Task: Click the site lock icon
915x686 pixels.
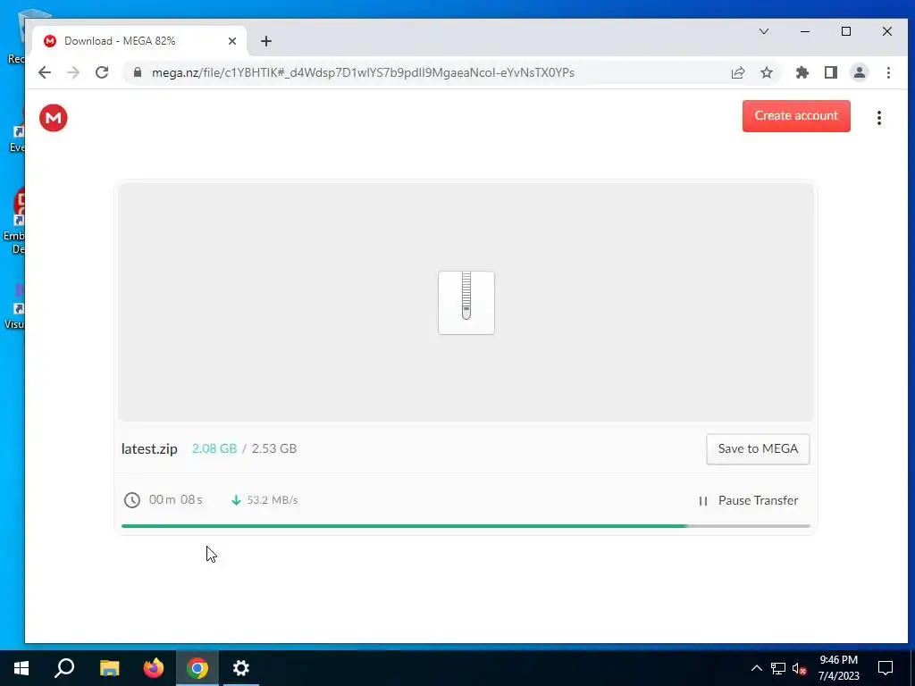Action: pyautogui.click(x=138, y=72)
